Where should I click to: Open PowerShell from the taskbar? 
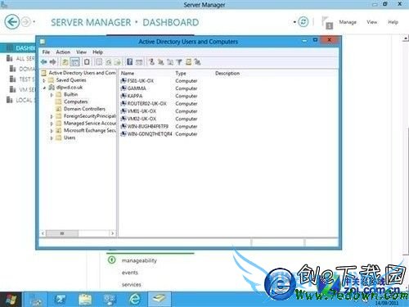click(x=61, y=300)
